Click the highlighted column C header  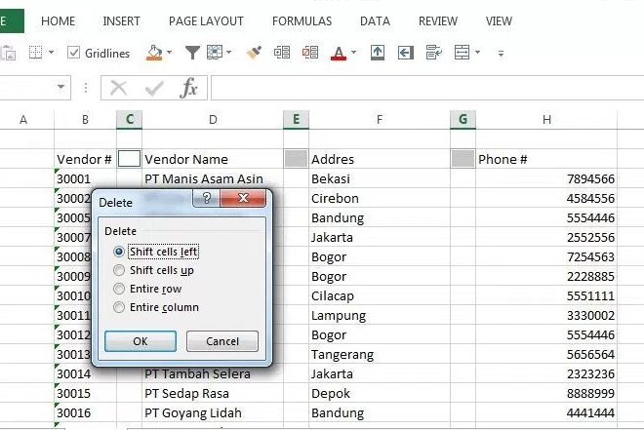130,119
